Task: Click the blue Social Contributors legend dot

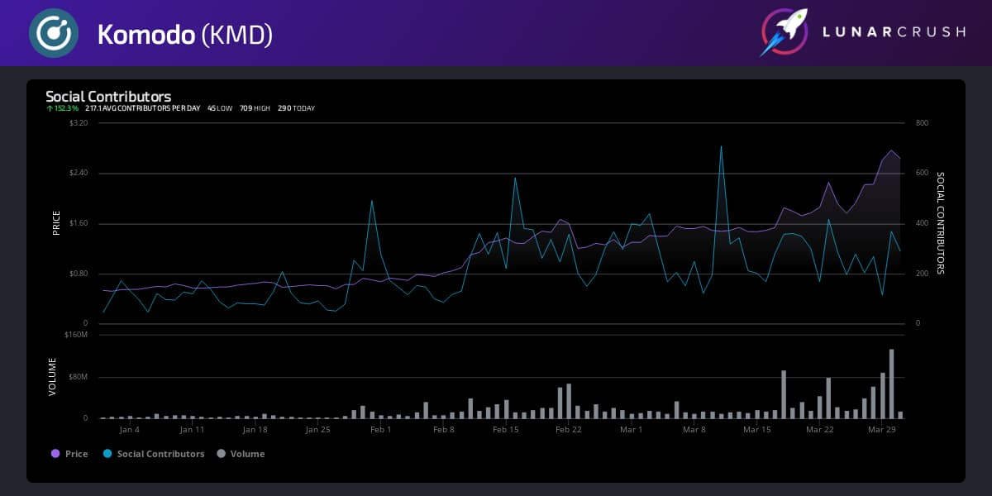Action: click(x=107, y=454)
